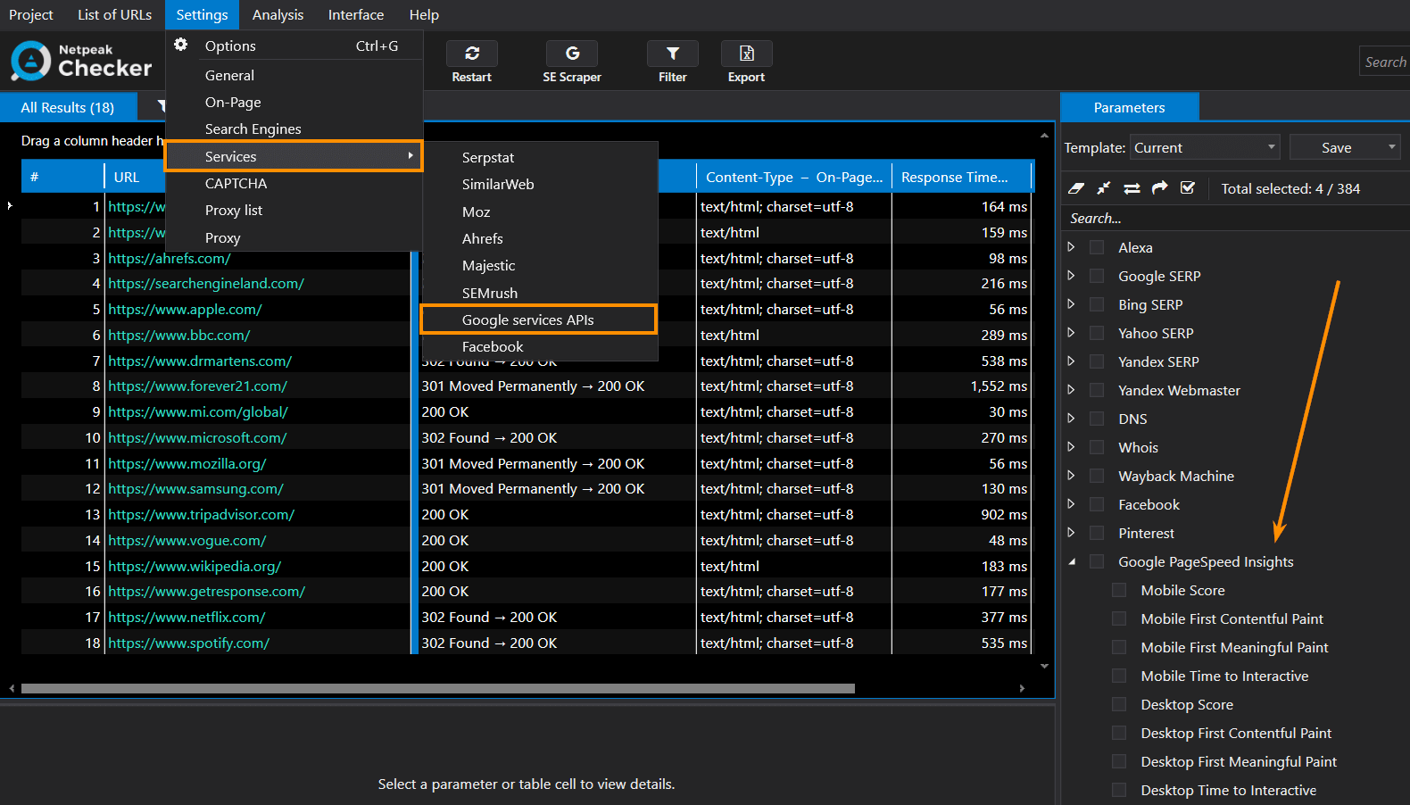1410x805 pixels.
Task: Open the SE Scraper tool
Action: (572, 62)
